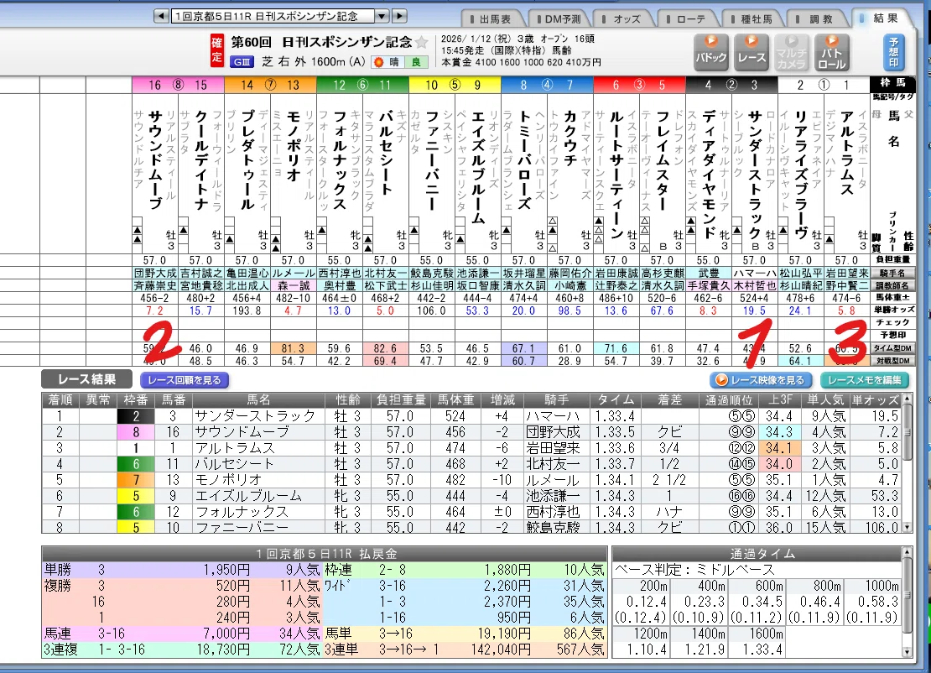Click horse リアライズブラーヴ in entry column
This screenshot has height=673, width=931.
(x=801, y=174)
